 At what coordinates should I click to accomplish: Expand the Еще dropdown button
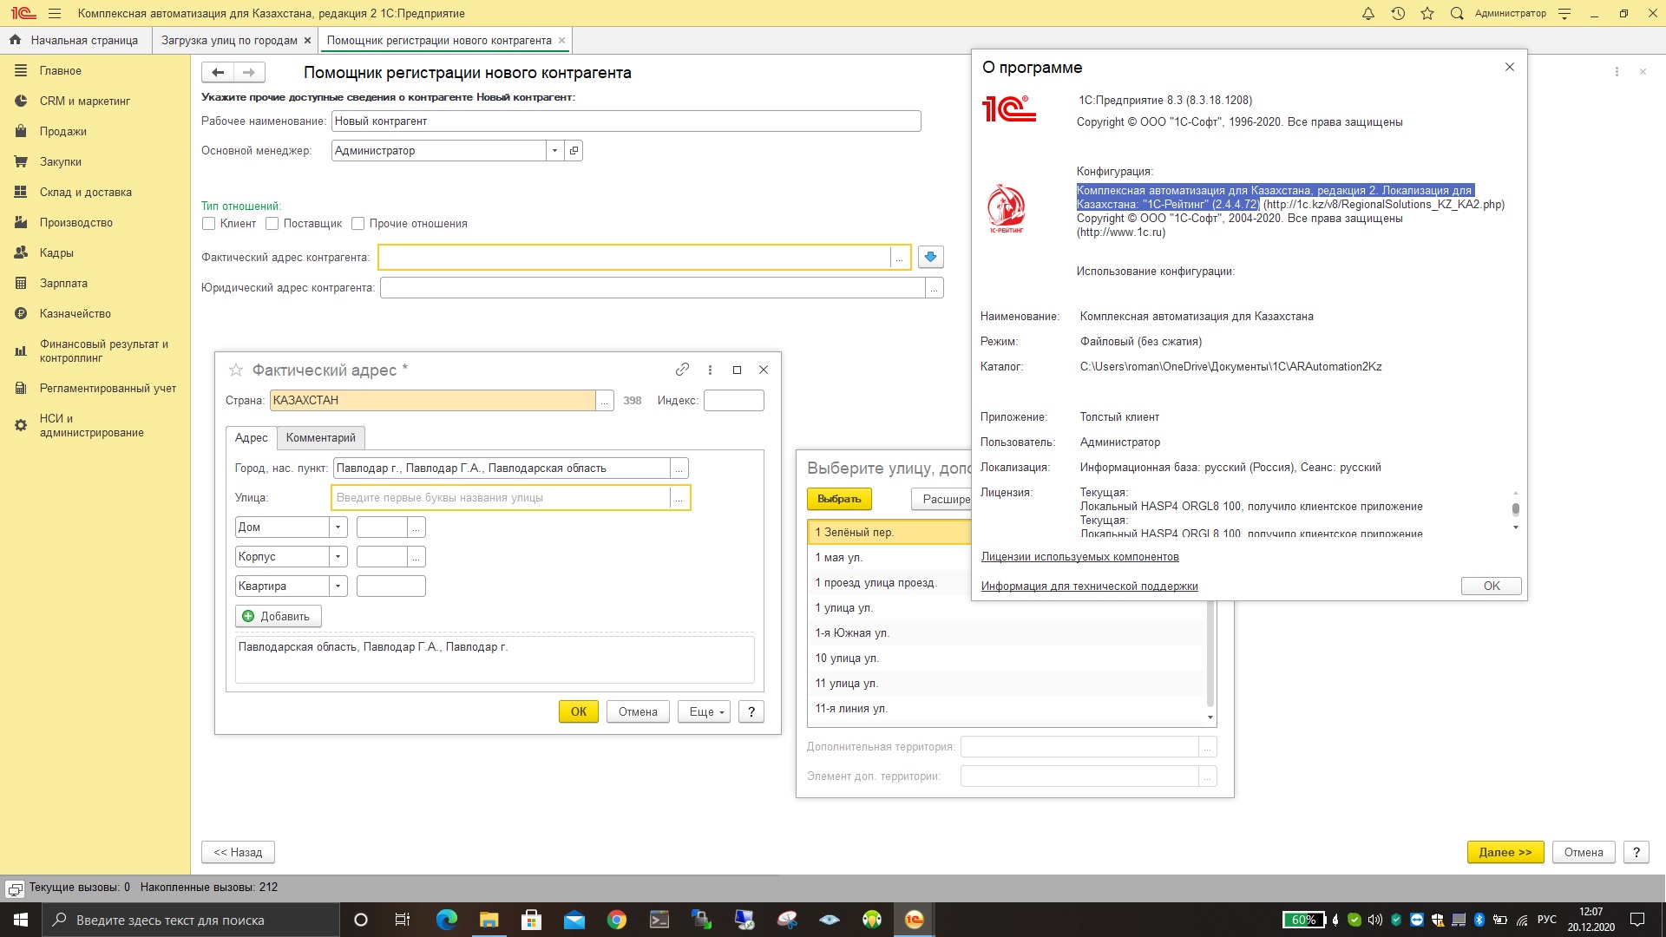[705, 711]
